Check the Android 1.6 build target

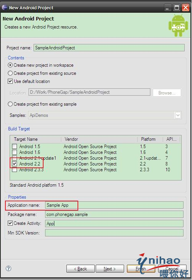(14, 152)
